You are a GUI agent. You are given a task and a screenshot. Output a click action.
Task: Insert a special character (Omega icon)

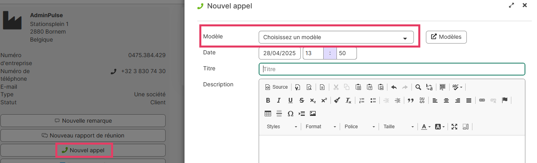pyautogui.click(x=290, y=113)
